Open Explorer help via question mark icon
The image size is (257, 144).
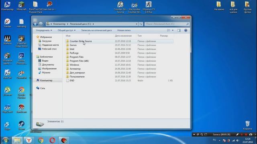[x=186, y=30]
